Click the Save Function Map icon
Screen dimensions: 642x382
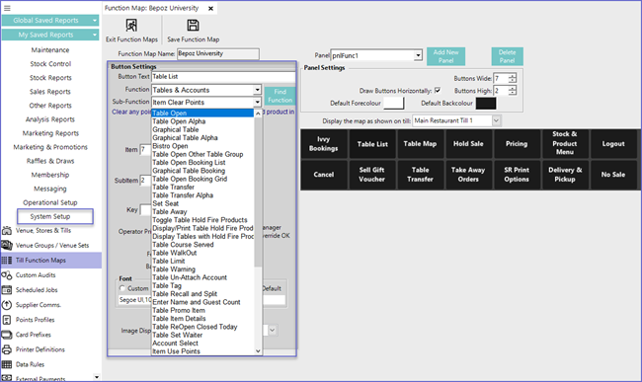pyautogui.click(x=193, y=26)
